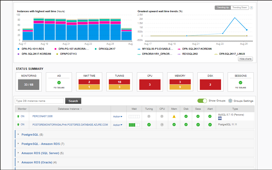Click the green Disk check icon for PostgreSQL 11.11 row
The width and height of the screenshot is (272, 170).
pyautogui.click(x=186, y=125)
